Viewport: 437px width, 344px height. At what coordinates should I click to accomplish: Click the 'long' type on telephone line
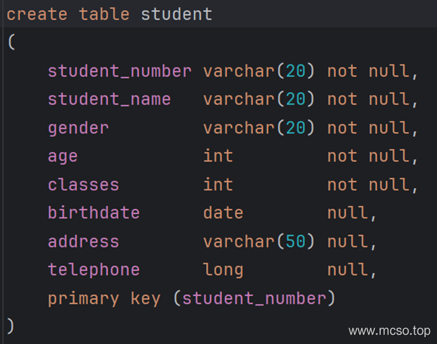point(223,270)
